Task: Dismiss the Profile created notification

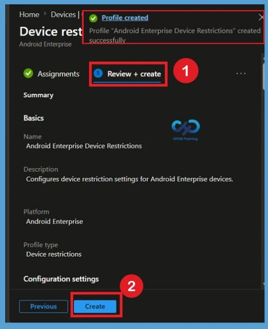Action: pyautogui.click(x=261, y=17)
